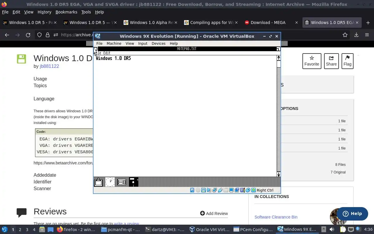The height and width of the screenshot is (234, 374).
Task: Go back in Firefox
Action: [x=7, y=35]
